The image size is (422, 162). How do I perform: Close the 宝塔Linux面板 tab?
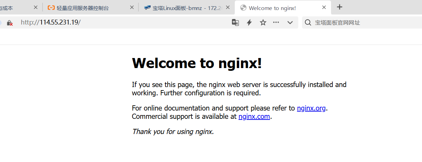point(228,7)
